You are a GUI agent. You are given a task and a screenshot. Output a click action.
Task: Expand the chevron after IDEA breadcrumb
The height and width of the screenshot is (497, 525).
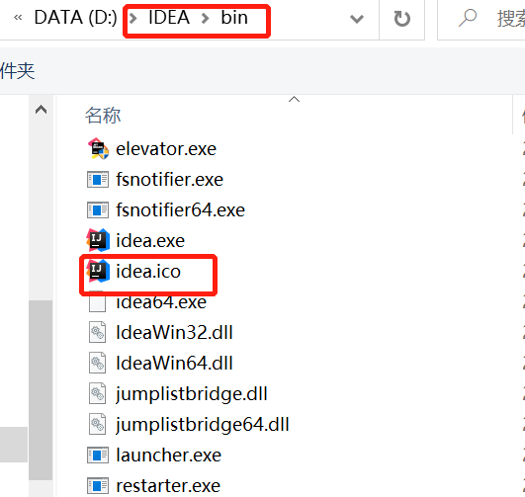(206, 18)
